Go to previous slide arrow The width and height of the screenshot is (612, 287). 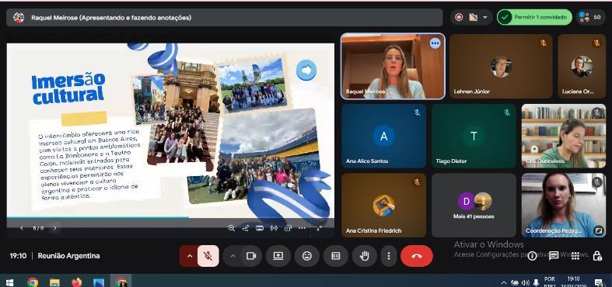point(22,228)
